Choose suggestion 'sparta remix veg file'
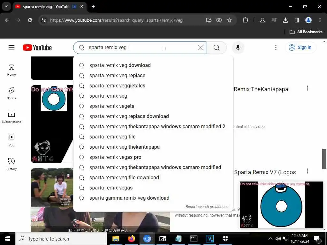Screen dimensions: 327x245 tap(153, 137)
